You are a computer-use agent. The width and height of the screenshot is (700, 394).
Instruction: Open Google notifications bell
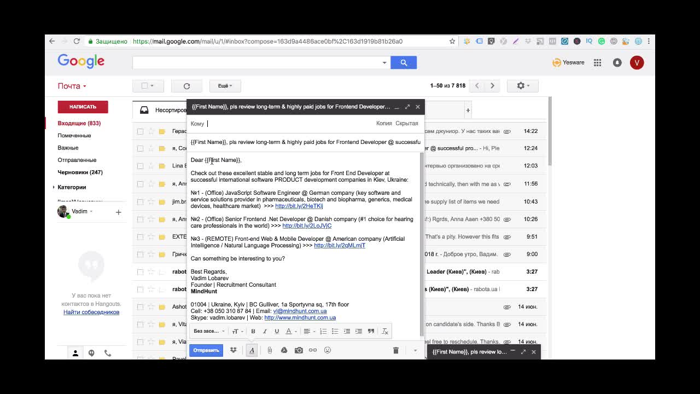point(617,63)
